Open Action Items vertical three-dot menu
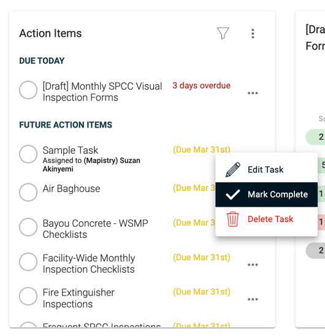This screenshot has height=336, width=325. pyautogui.click(x=253, y=34)
